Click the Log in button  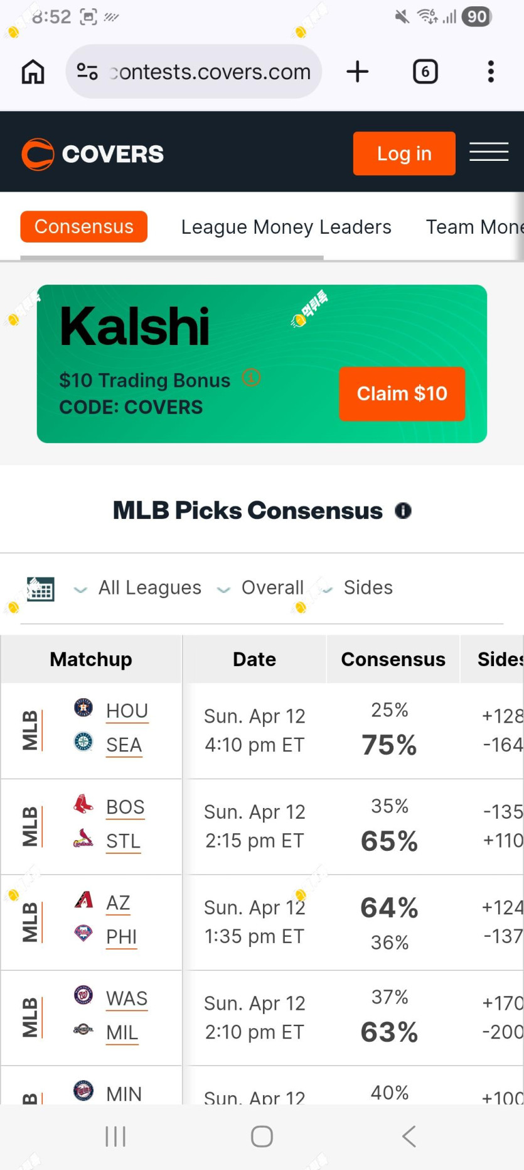pos(404,153)
